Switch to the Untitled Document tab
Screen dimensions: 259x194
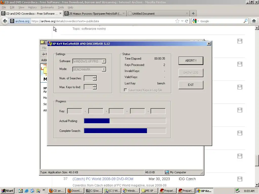pos(158,14)
